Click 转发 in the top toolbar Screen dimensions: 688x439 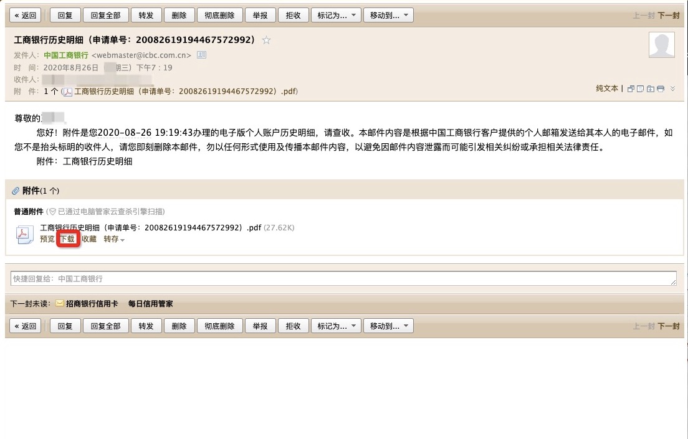pyautogui.click(x=146, y=16)
